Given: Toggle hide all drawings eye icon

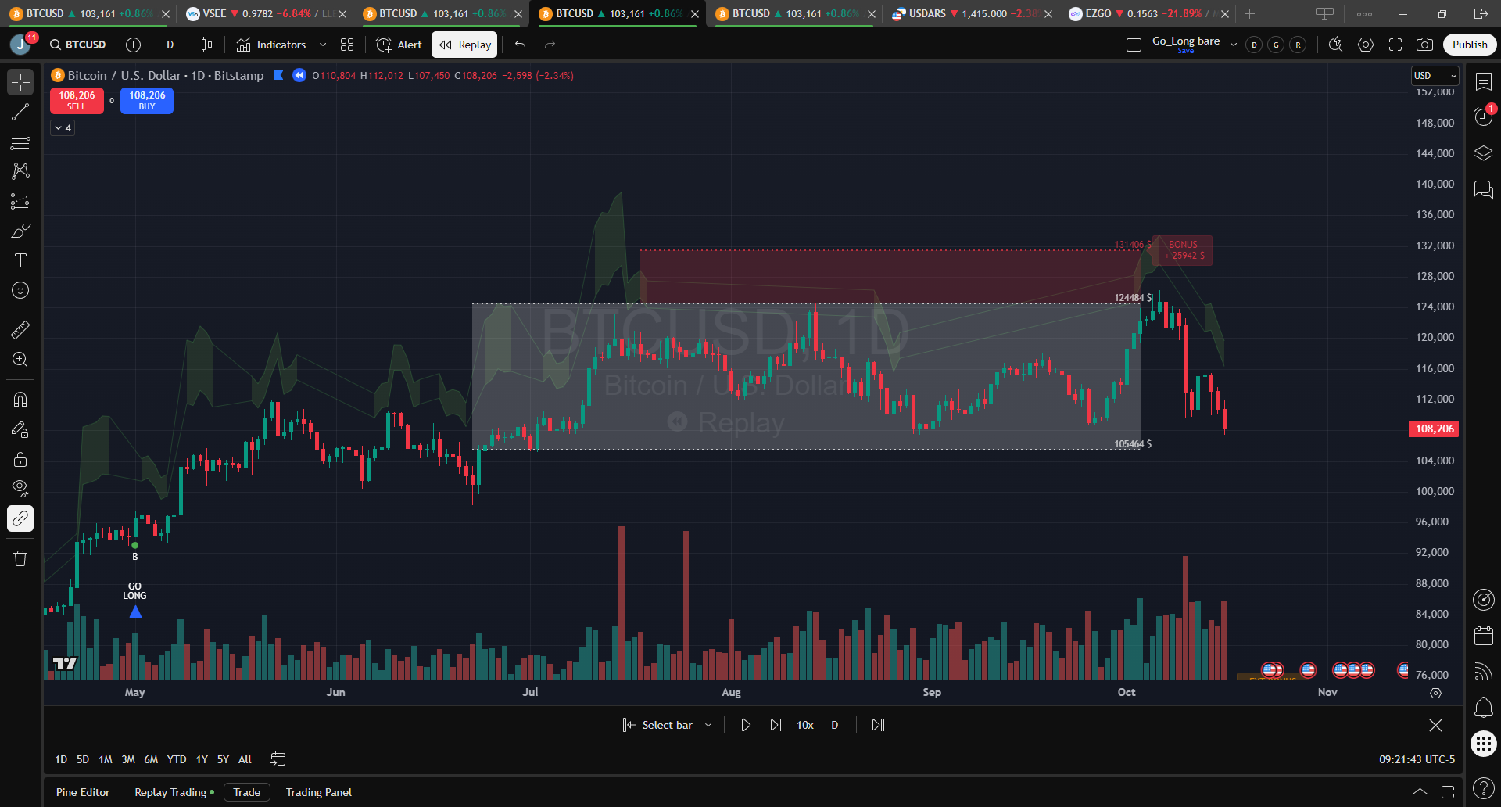Looking at the screenshot, I should click(20, 489).
